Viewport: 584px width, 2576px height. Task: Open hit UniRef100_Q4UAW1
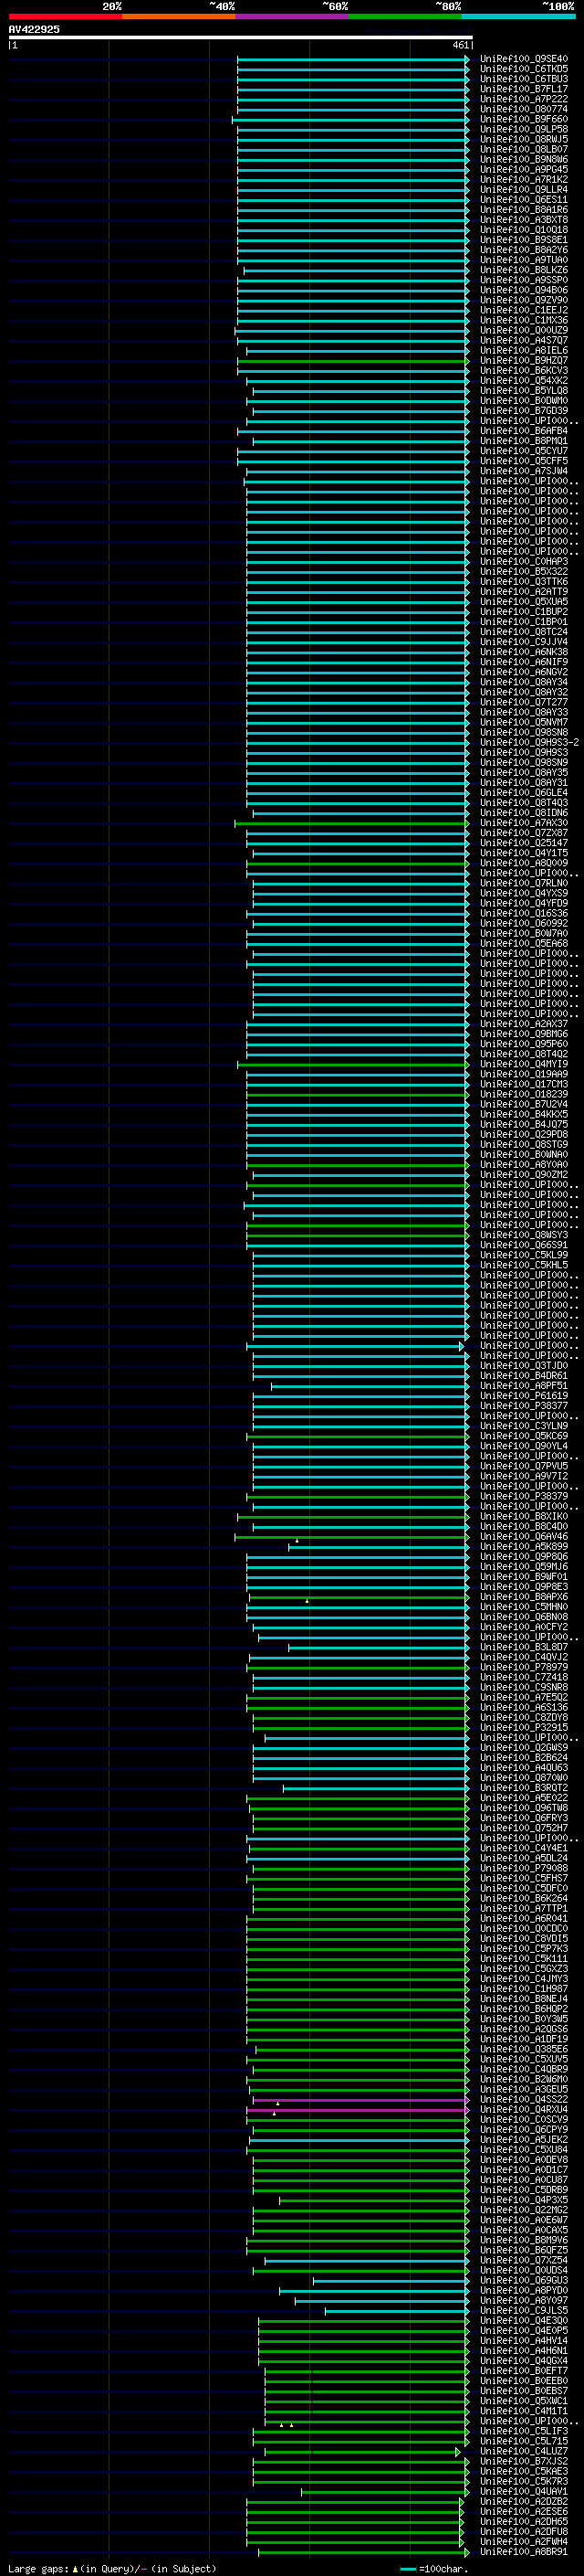523,2492
